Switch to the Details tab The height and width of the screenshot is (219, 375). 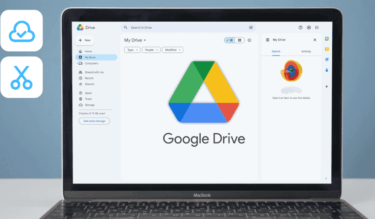[x=276, y=51]
